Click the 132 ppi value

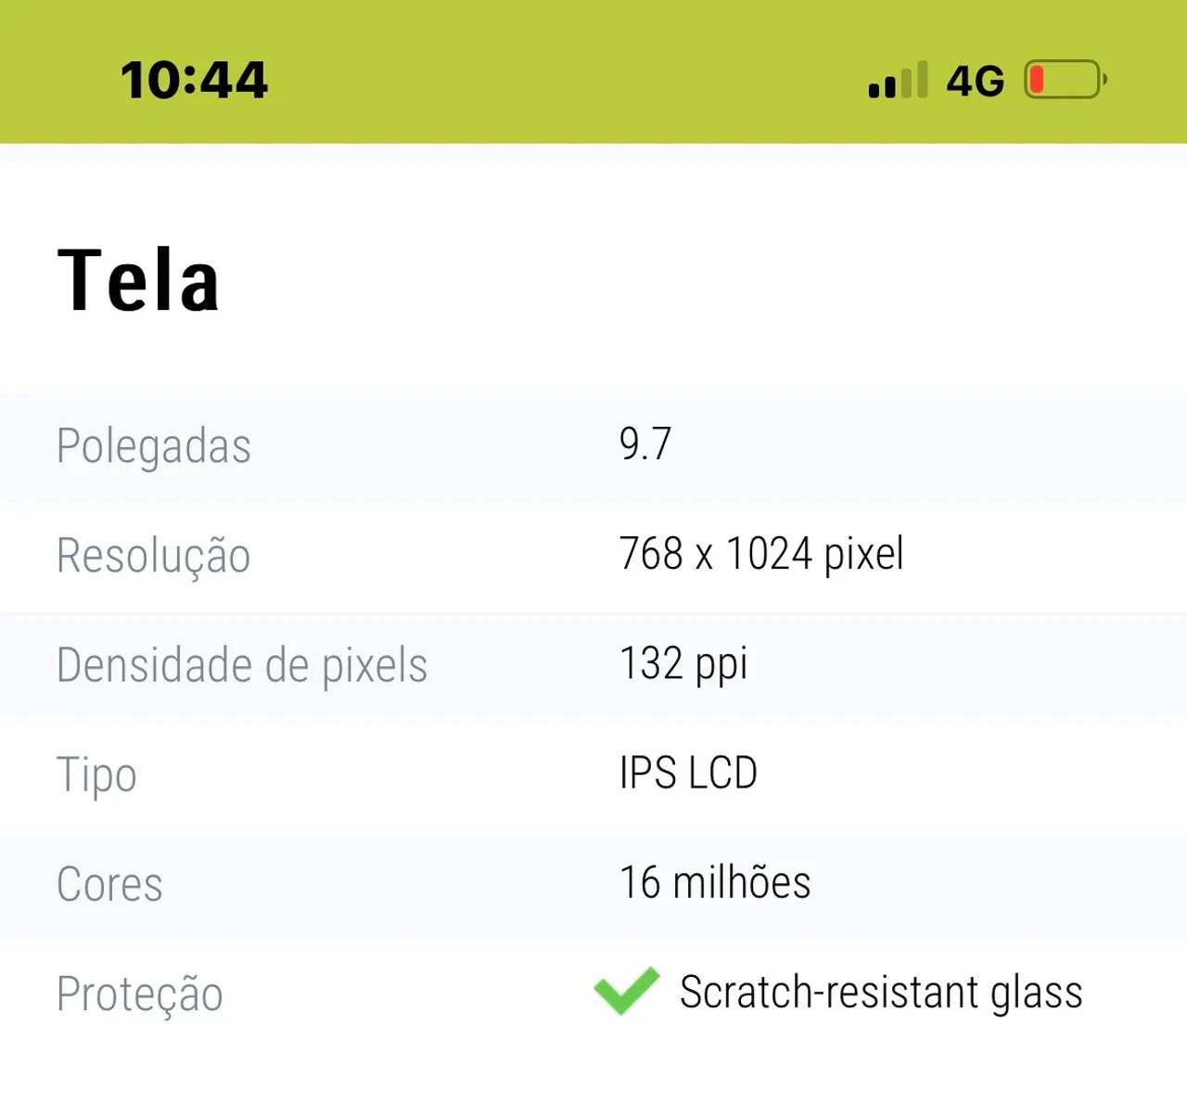coord(683,664)
